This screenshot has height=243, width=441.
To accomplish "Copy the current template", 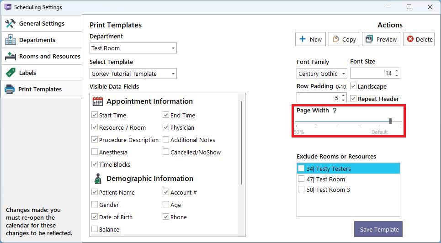I will (x=344, y=39).
